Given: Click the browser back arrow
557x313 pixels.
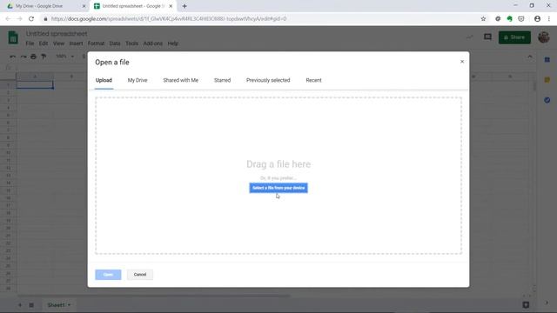Looking at the screenshot, I should 8,19.
